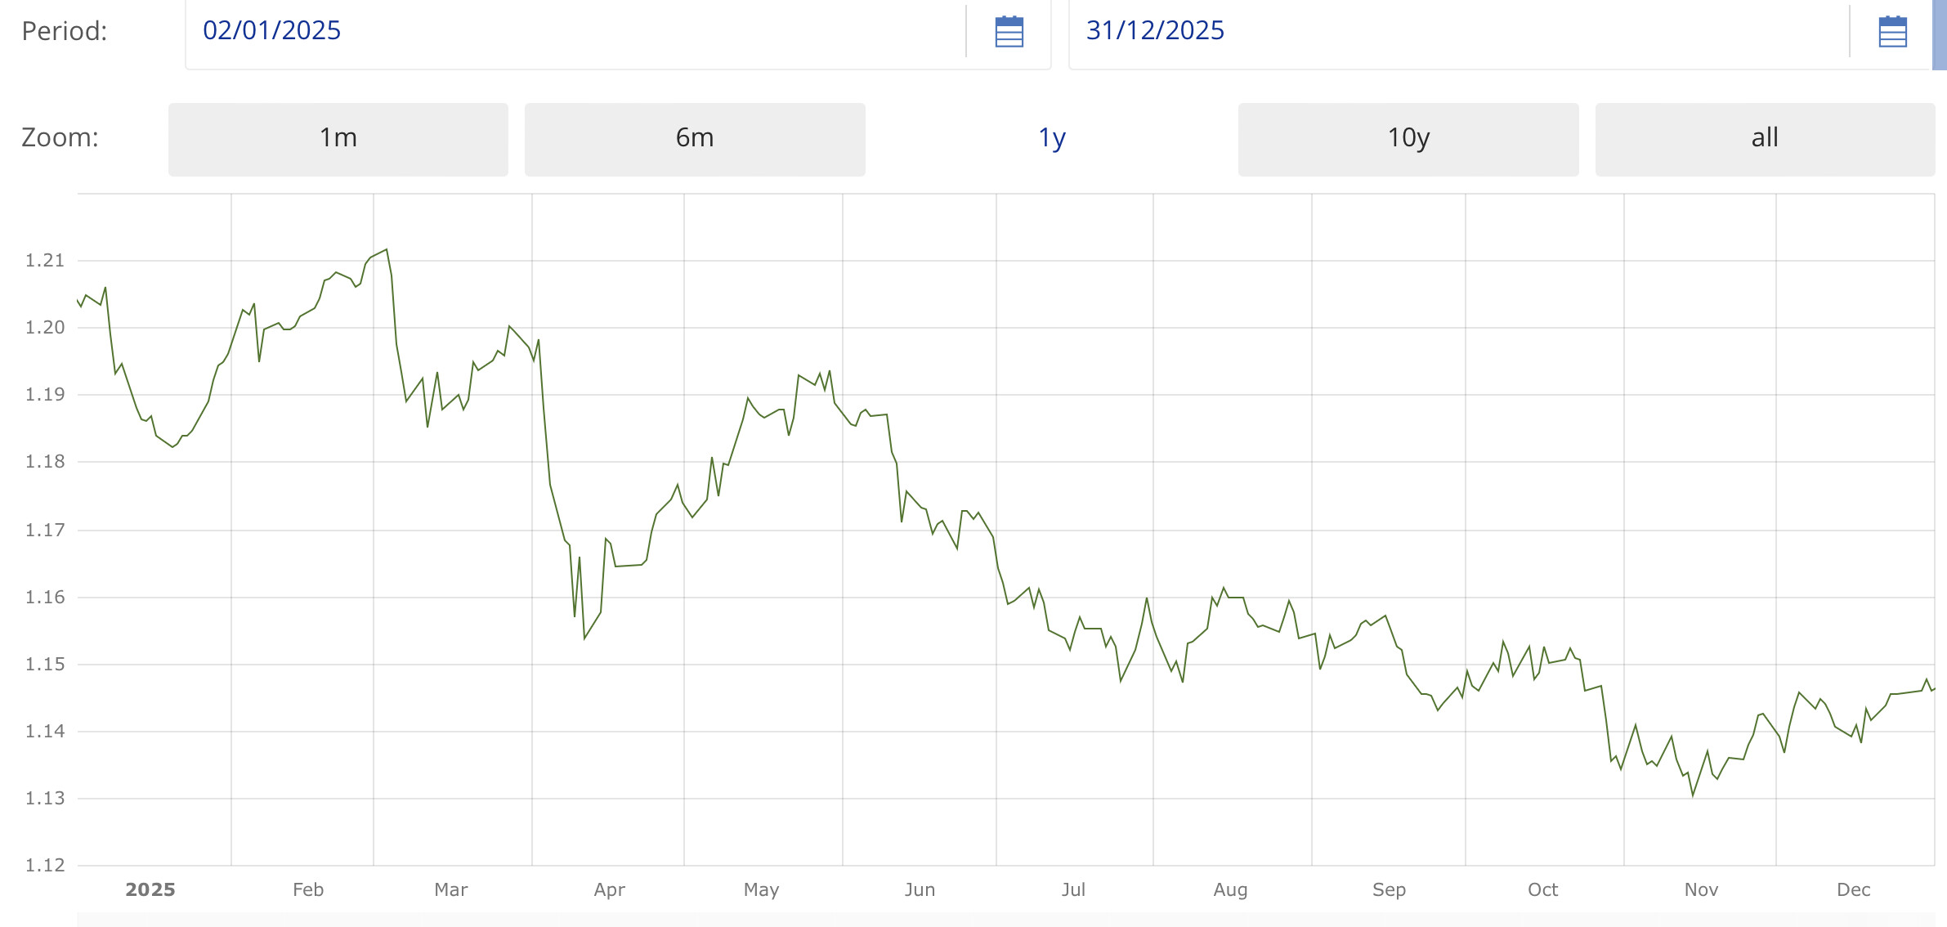Click the start date field 02/01/2025

572,31
